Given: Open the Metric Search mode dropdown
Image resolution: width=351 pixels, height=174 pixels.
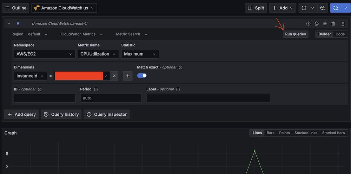Looking at the screenshot, I should [x=132, y=34].
